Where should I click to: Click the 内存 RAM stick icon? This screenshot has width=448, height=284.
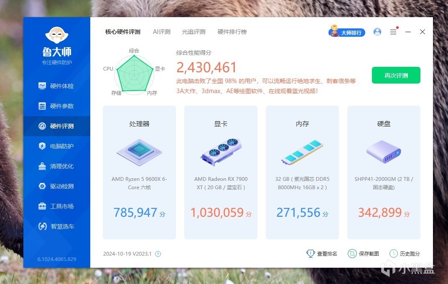(x=302, y=152)
